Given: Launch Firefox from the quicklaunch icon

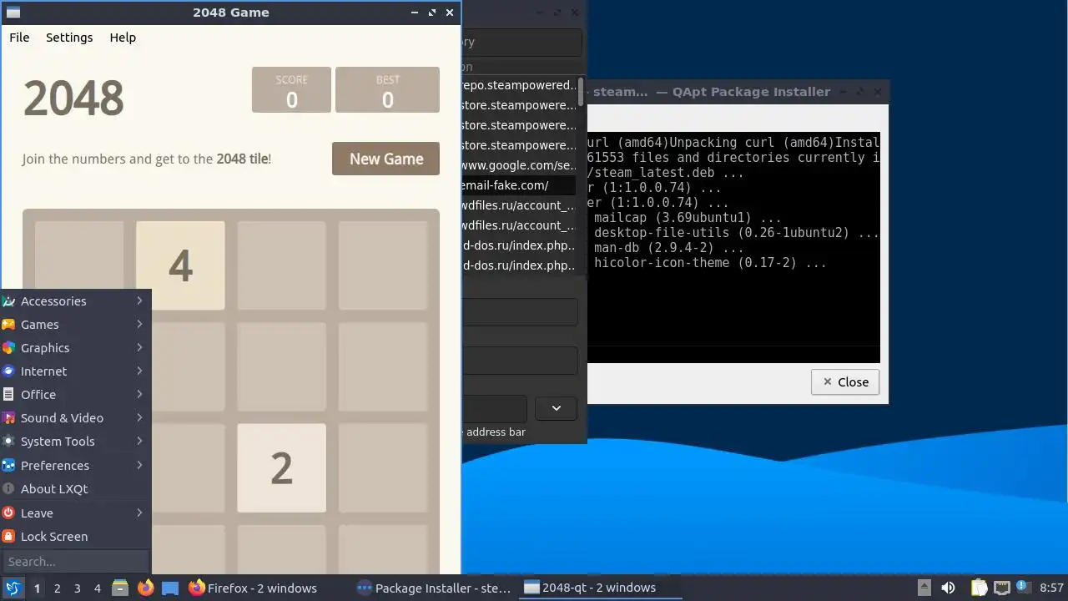Looking at the screenshot, I should [145, 588].
